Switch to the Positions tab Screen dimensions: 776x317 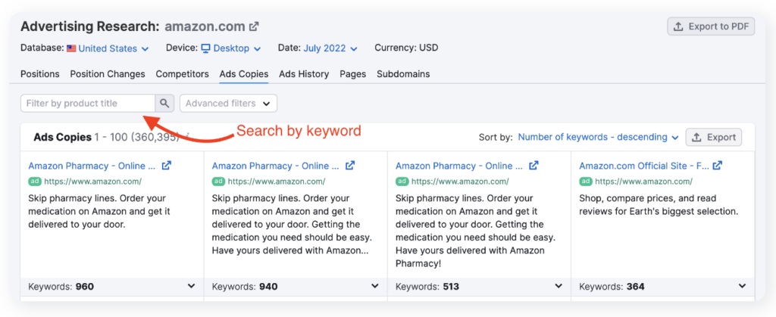pos(40,74)
